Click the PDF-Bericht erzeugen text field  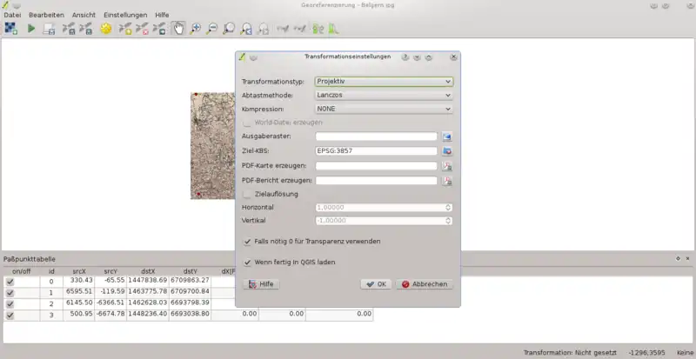(376, 180)
